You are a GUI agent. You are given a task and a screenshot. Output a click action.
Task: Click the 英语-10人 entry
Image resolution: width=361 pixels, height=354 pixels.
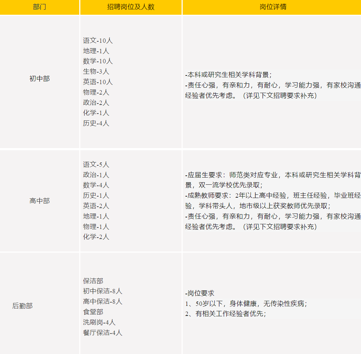(x=98, y=82)
